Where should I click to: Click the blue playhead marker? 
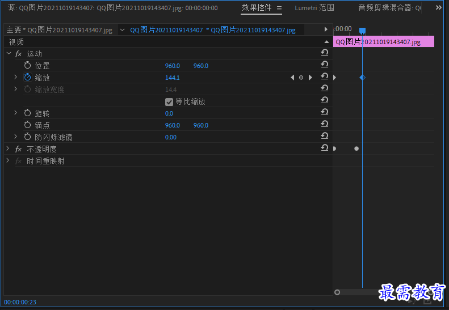pos(362,31)
